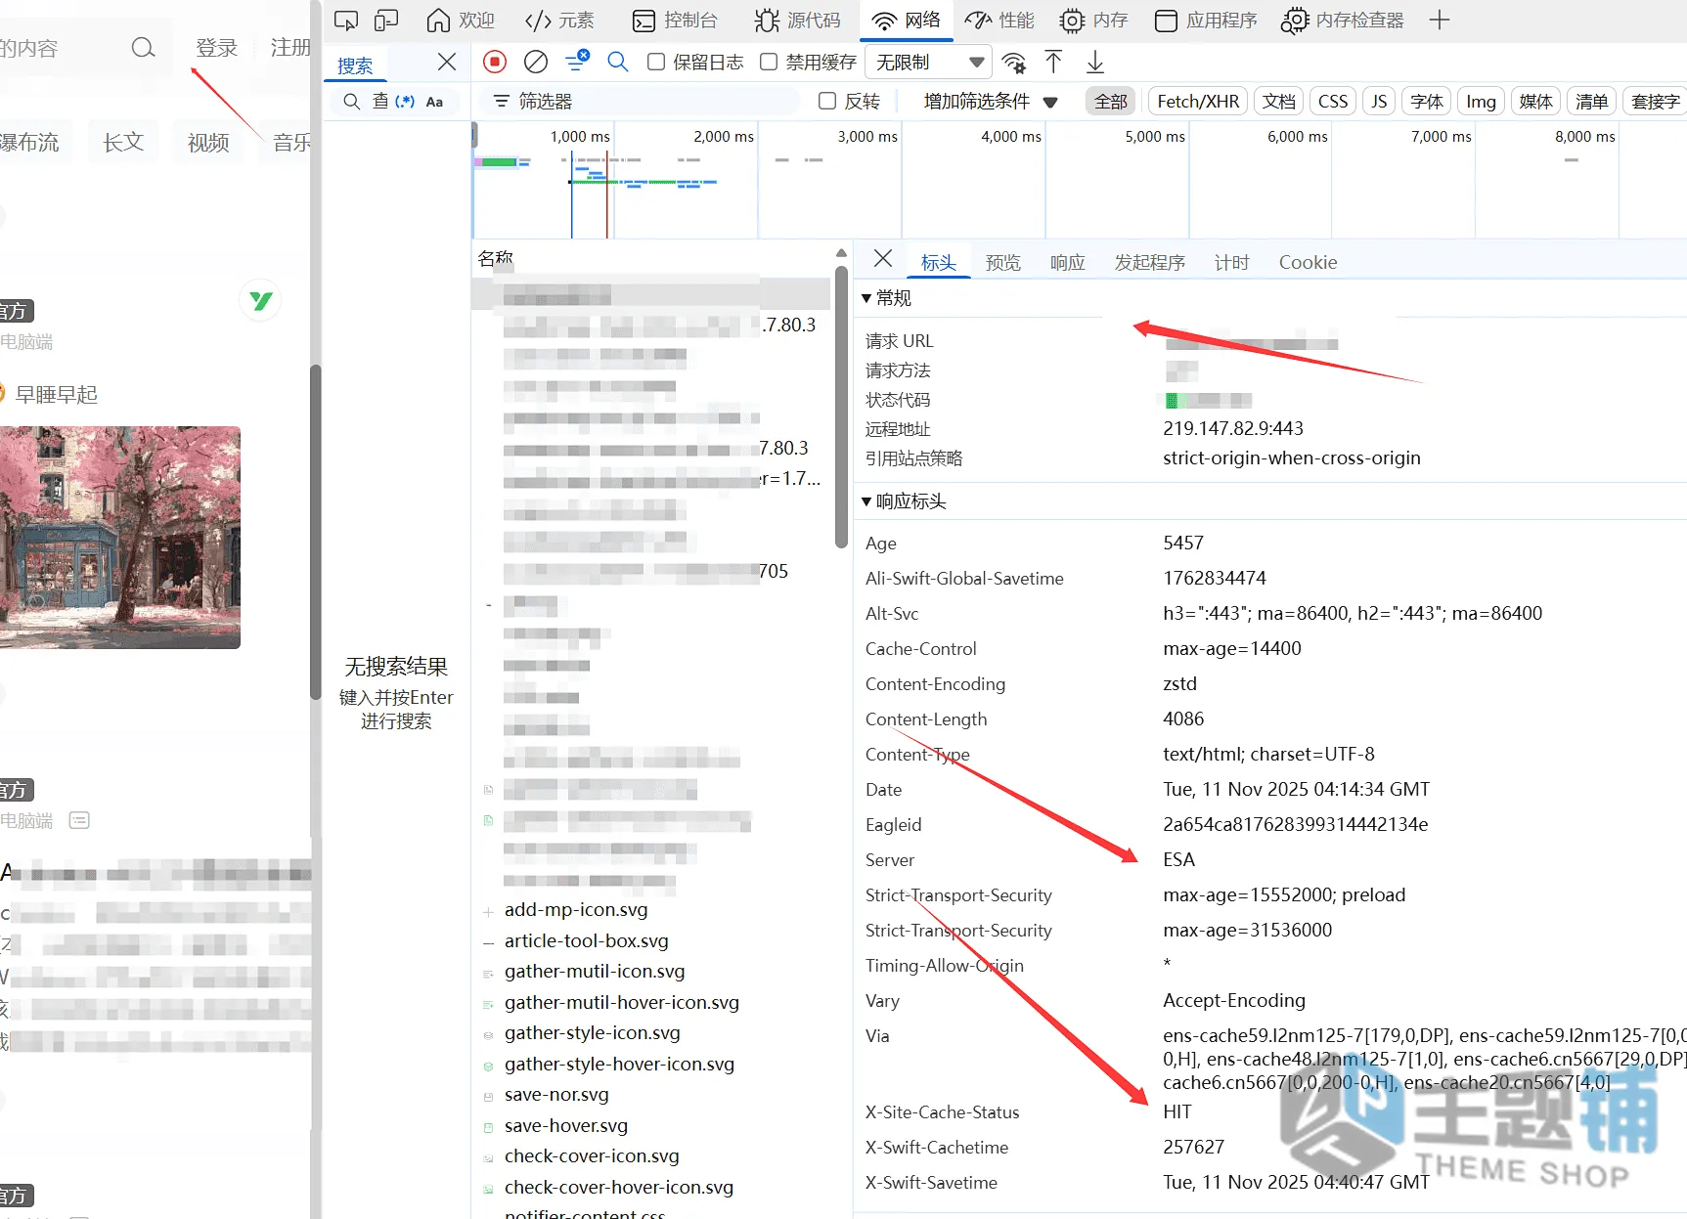
Task: Click the webpage search magnifier icon
Action: (x=143, y=47)
